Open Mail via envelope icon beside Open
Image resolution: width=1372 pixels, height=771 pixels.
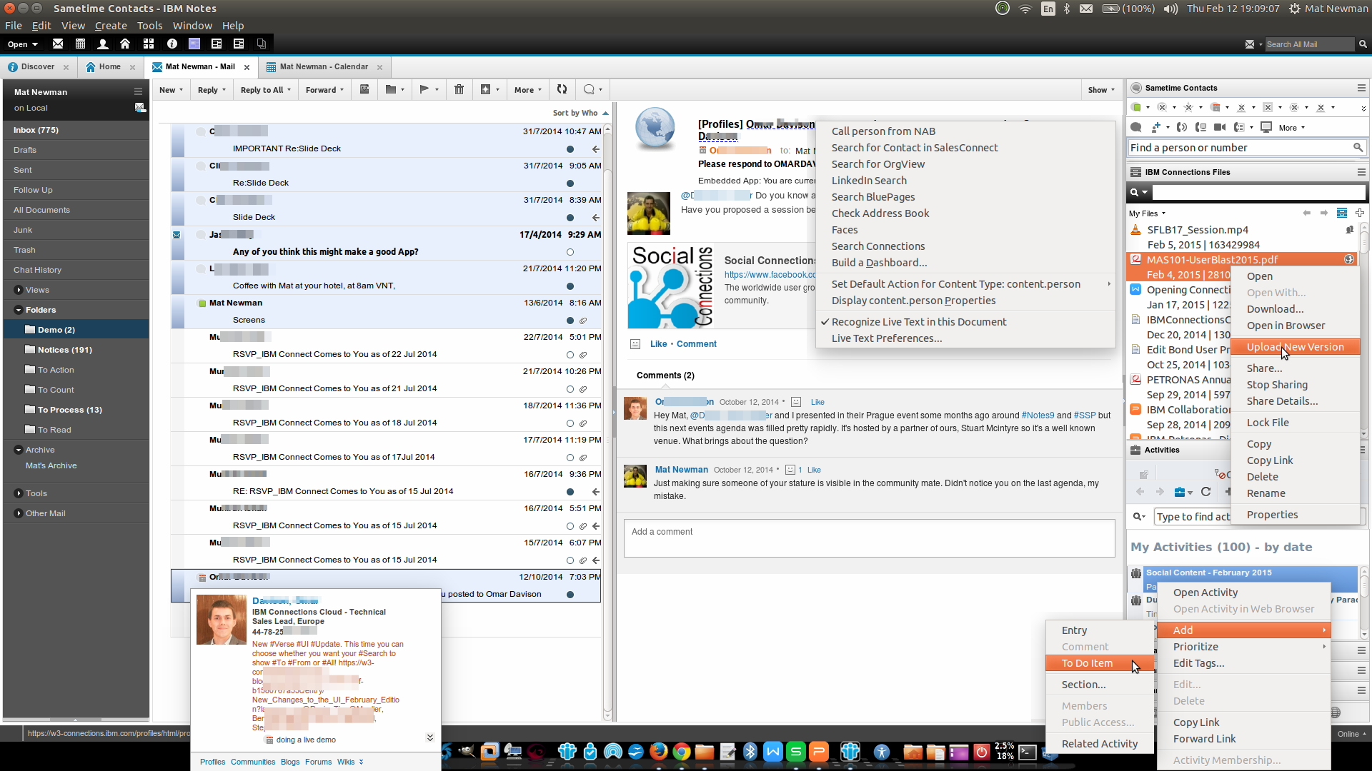58,44
